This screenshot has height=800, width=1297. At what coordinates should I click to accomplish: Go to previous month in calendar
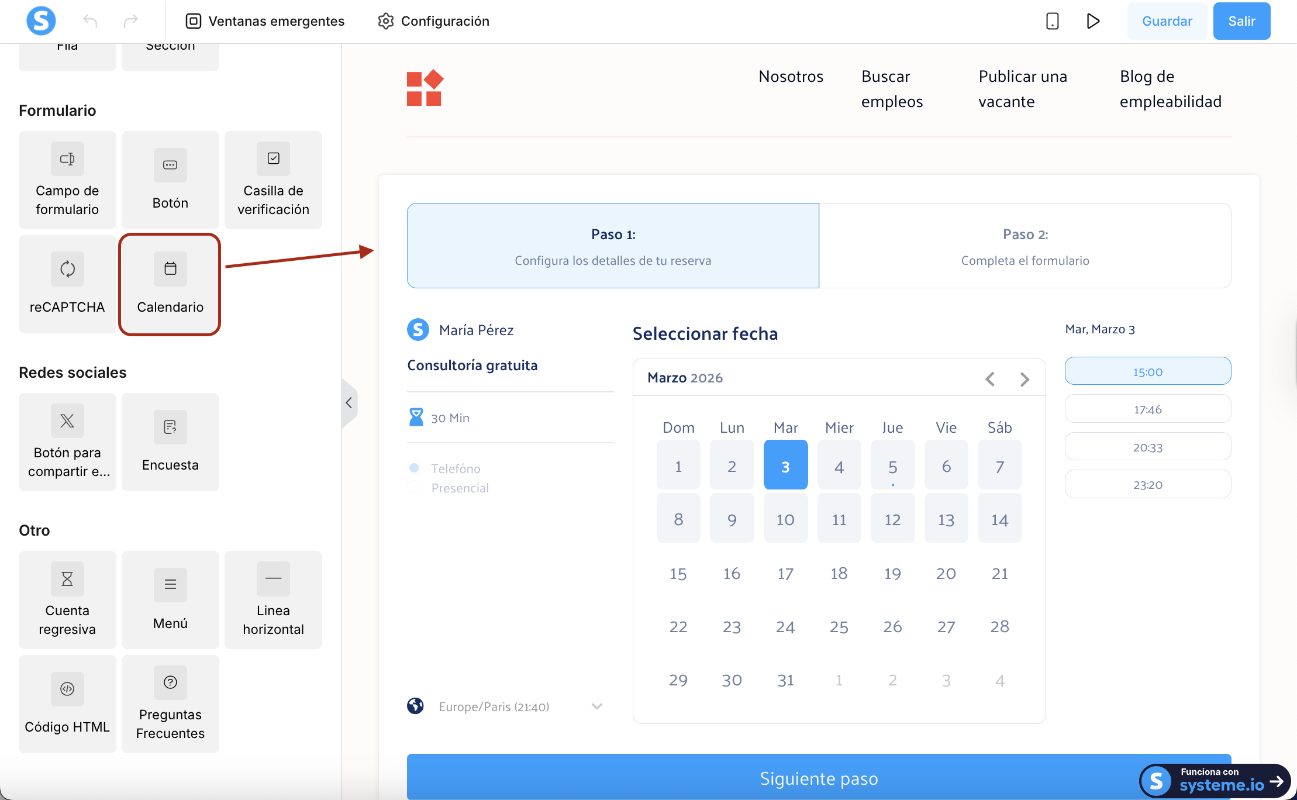pos(989,379)
